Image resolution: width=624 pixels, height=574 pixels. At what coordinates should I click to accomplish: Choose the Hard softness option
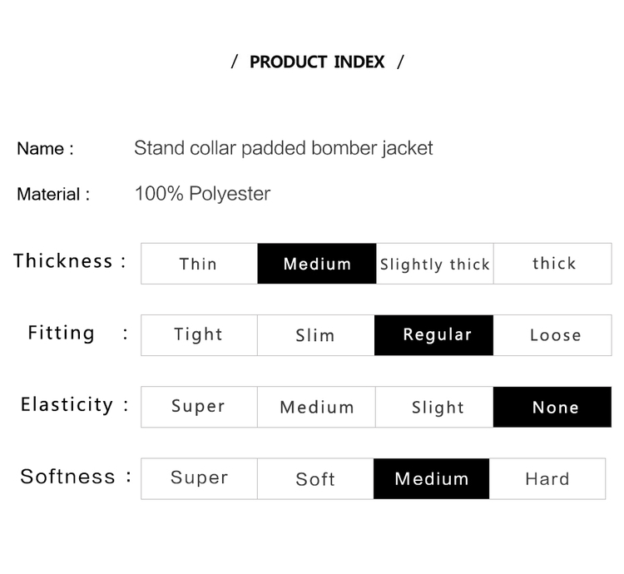click(x=547, y=479)
